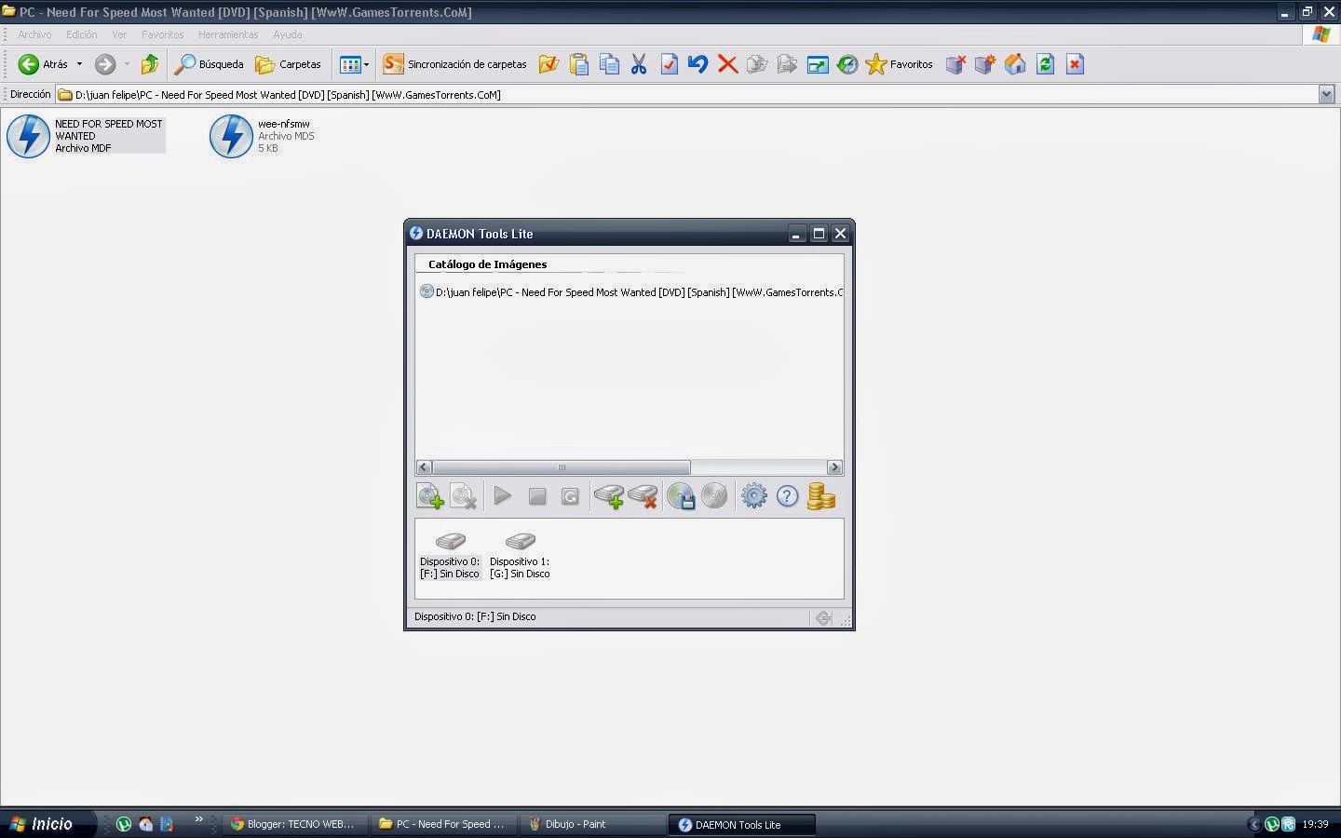Click the red Delete X icon
The height and width of the screenshot is (838, 1341).
point(728,64)
